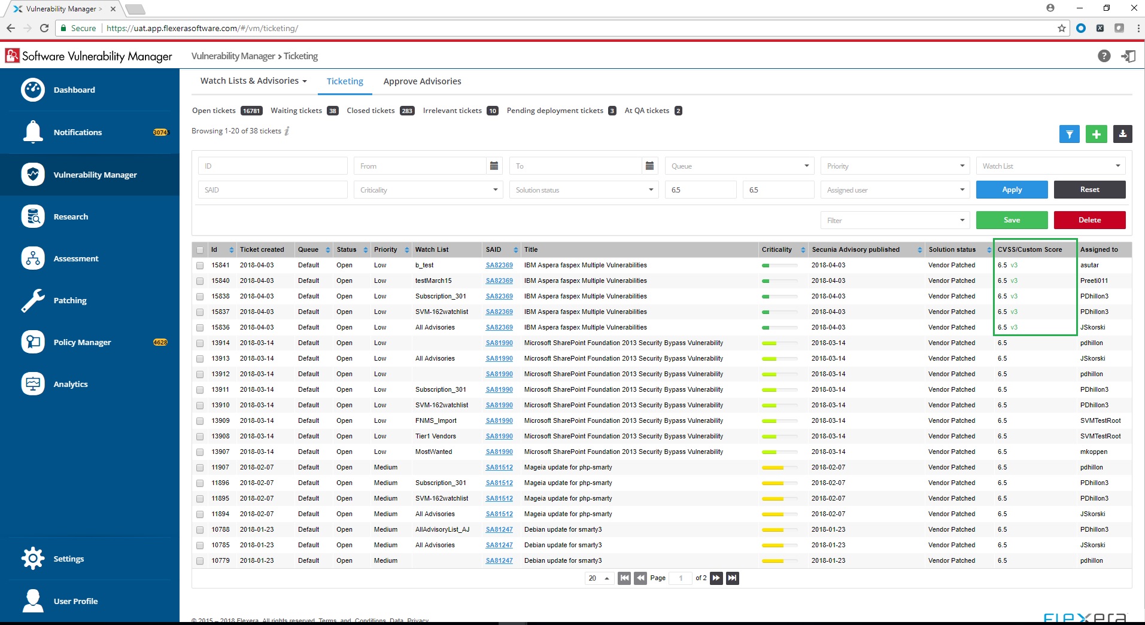Viewport: 1145px width, 625px height.
Task: Expand the Queue filter dropdown
Action: (739, 166)
